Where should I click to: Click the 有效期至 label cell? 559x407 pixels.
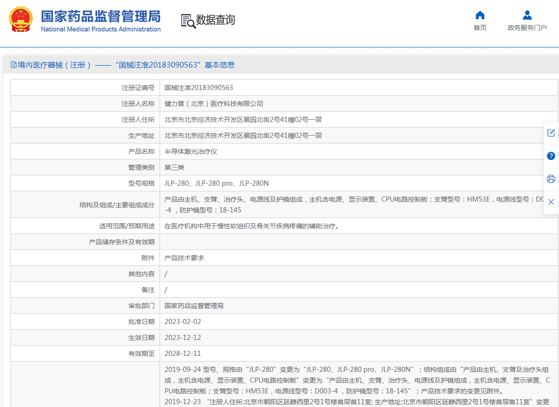pos(85,354)
